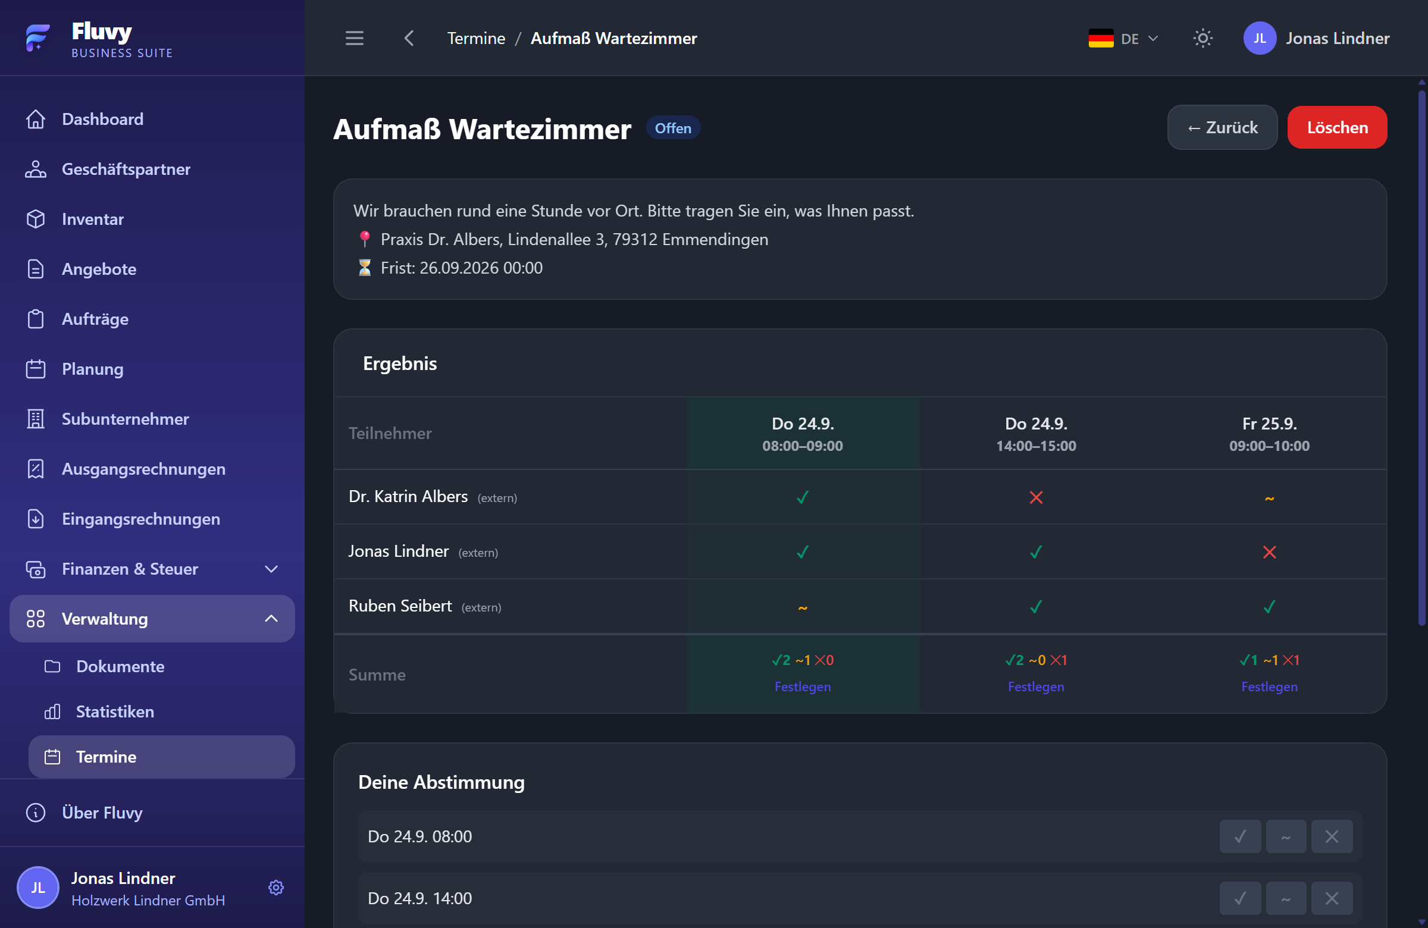Click the JL avatar in top bar

[x=1260, y=39]
